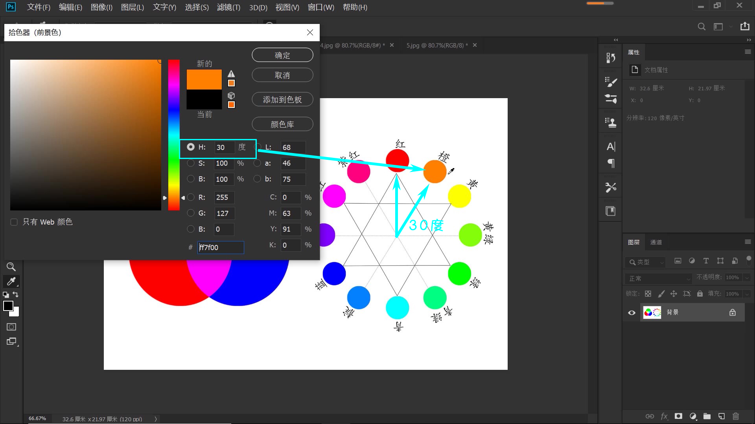Click the search icon at top right
Image resolution: width=755 pixels, height=424 pixels.
tap(702, 27)
